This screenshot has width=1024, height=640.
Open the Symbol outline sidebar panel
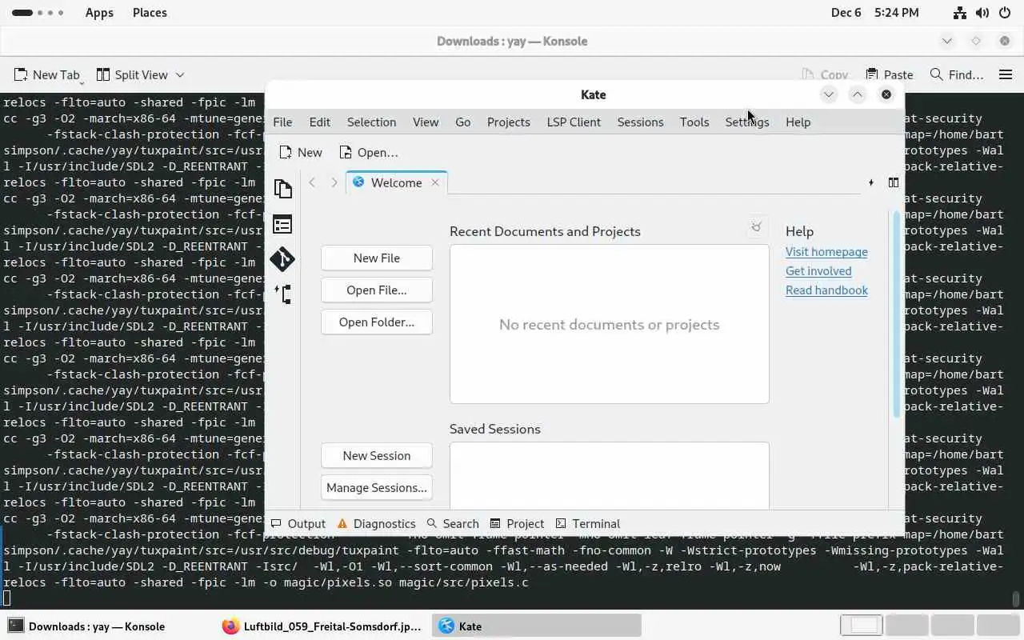click(282, 224)
